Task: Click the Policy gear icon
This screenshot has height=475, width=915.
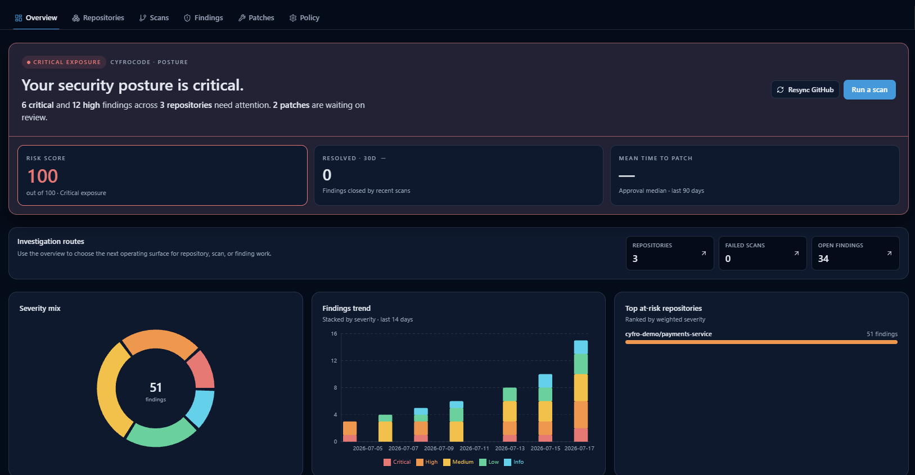Action: click(x=293, y=18)
